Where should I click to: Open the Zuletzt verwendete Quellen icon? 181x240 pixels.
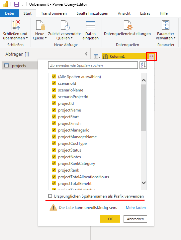[65, 25]
